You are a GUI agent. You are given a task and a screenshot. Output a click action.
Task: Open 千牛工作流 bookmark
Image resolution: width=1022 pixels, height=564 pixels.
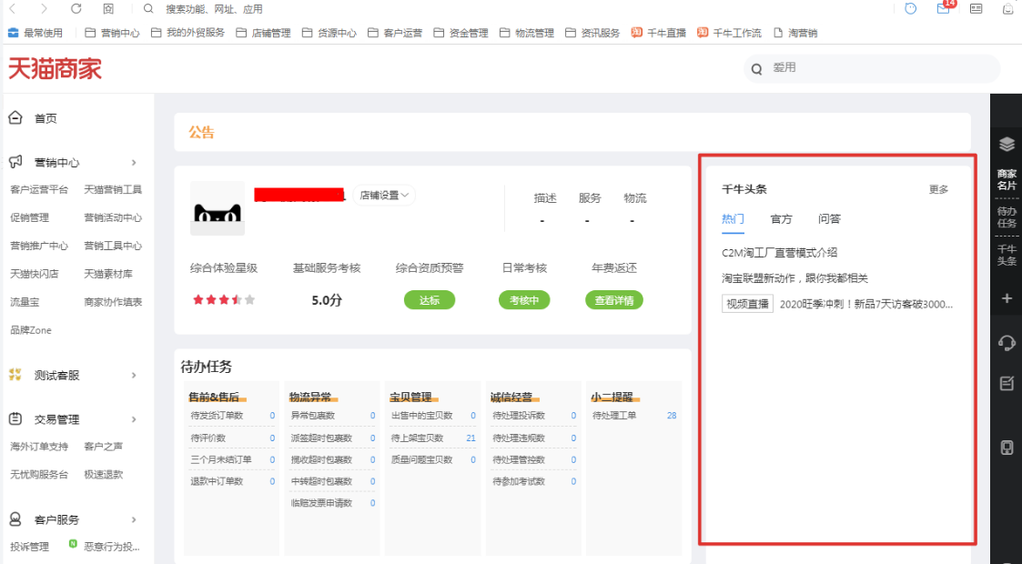[x=729, y=33]
